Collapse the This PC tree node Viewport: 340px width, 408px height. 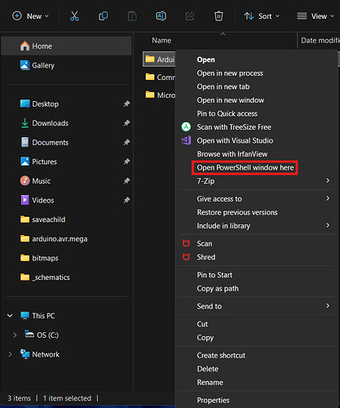point(10,316)
